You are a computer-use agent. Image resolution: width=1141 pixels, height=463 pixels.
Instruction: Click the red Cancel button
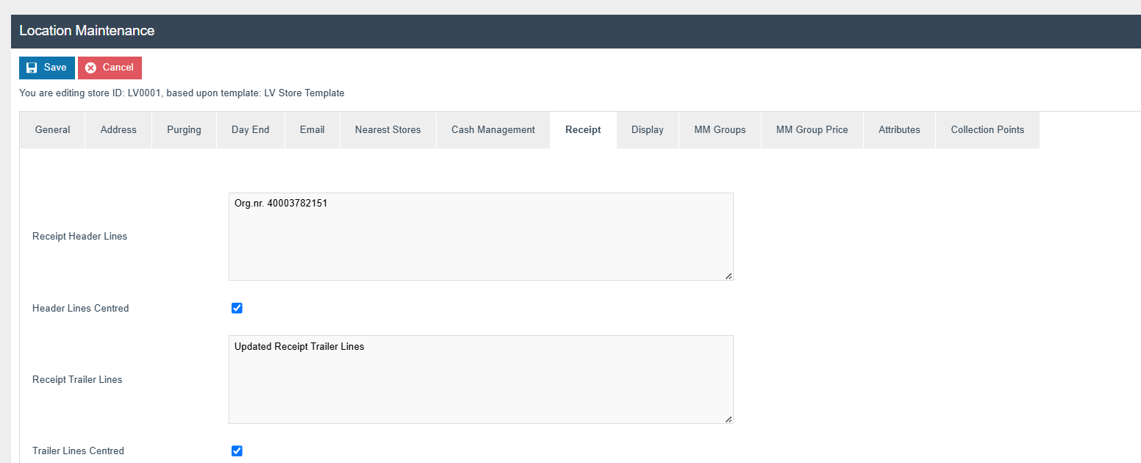coord(110,68)
